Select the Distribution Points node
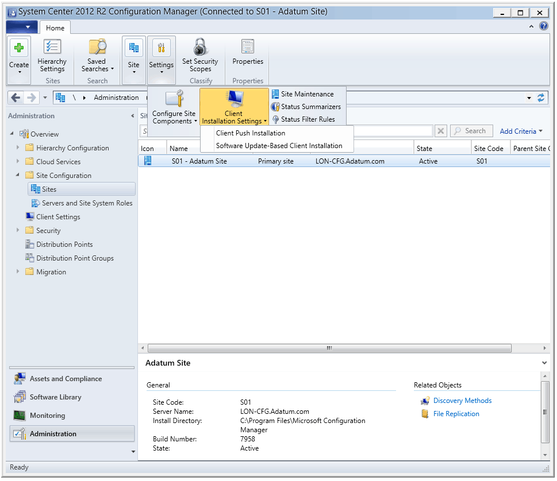Screen dimensions: 557x481 [59, 245]
